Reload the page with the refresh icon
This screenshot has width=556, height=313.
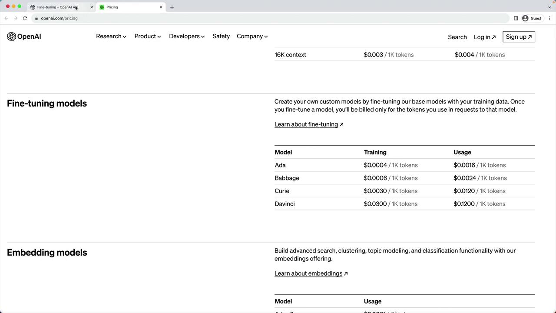click(25, 18)
